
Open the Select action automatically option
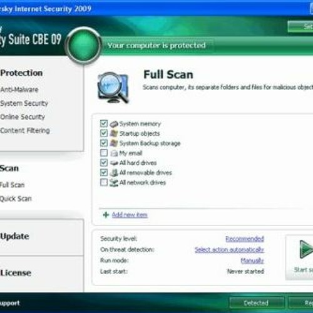pos(229,250)
